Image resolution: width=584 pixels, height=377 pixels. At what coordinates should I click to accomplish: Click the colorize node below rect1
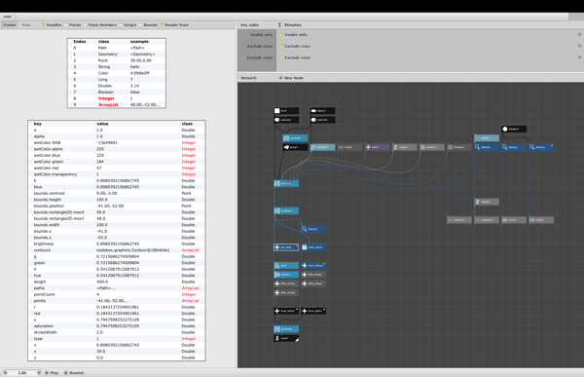coord(286,120)
